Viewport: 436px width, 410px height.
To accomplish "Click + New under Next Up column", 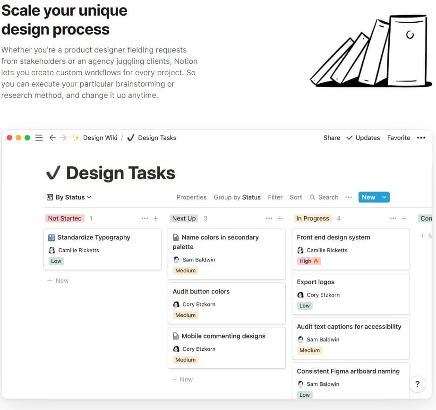I will pyautogui.click(x=182, y=379).
